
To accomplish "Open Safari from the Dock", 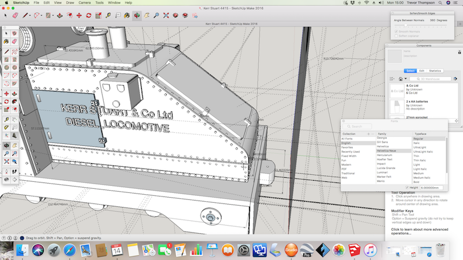I will pos(70,250).
